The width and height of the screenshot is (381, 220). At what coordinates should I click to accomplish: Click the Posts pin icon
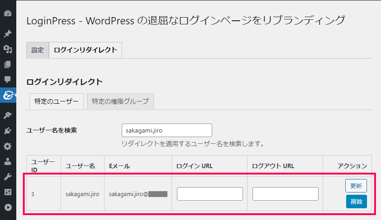tap(8, 34)
